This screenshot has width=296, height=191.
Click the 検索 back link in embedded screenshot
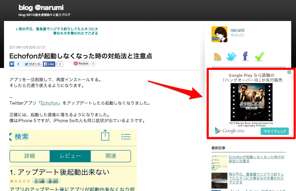click(19, 137)
